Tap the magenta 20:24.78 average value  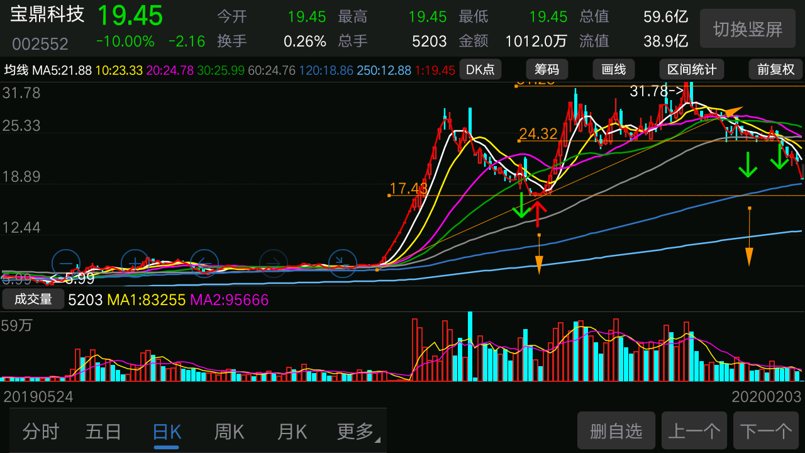(x=171, y=70)
